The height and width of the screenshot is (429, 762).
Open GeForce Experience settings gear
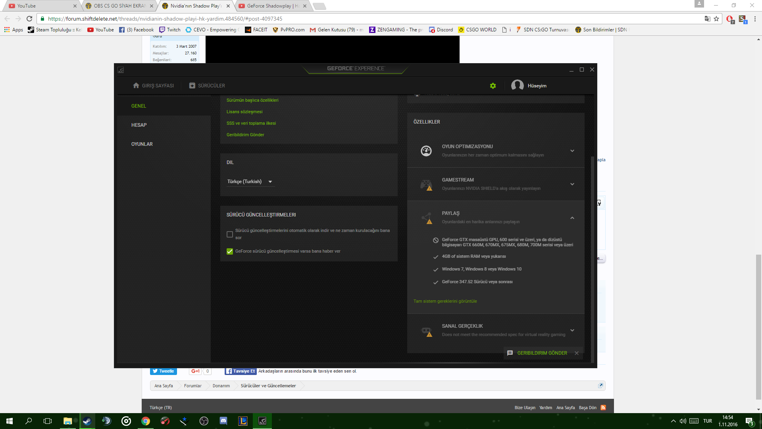tap(493, 86)
